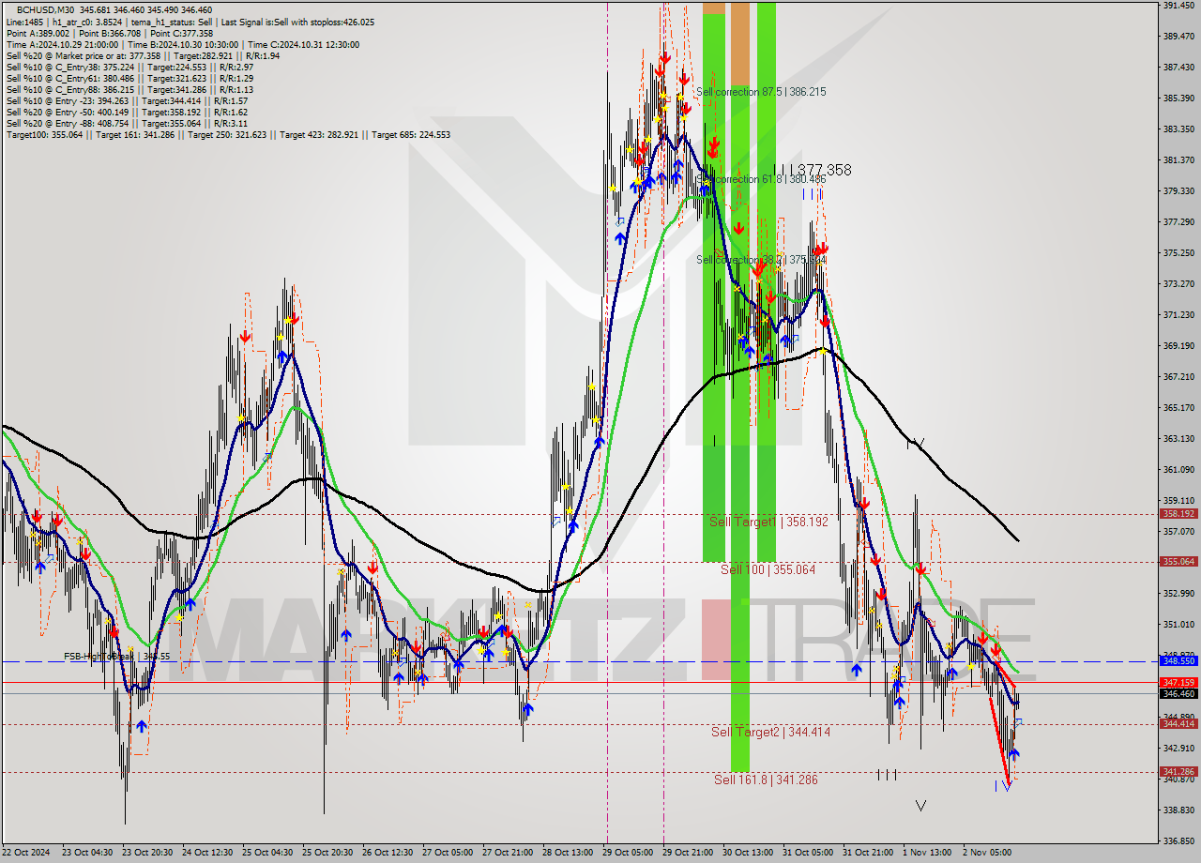The height and width of the screenshot is (863, 1201).
Task: Select the 'Sell 100 | 355.064' label
Action: click(x=768, y=569)
